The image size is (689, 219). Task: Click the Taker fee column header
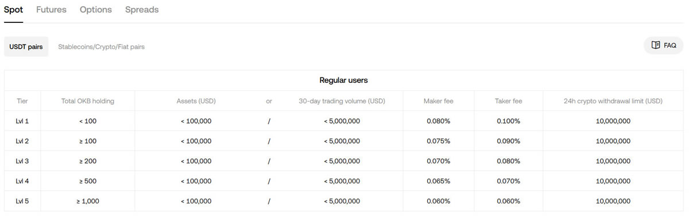click(508, 101)
